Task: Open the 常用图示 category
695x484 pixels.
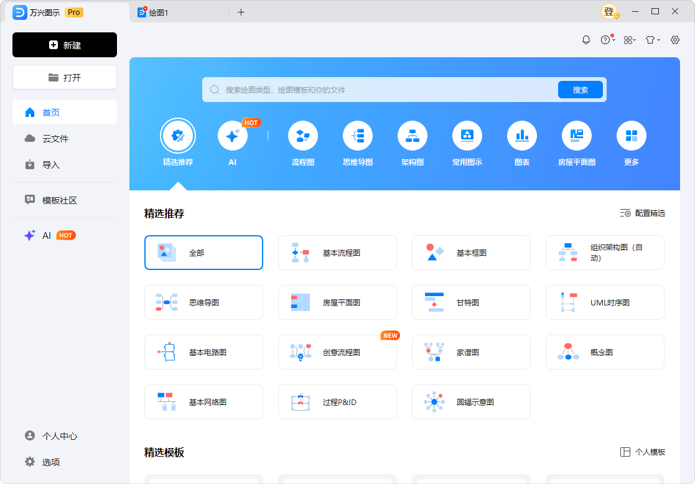Action: tap(467, 136)
